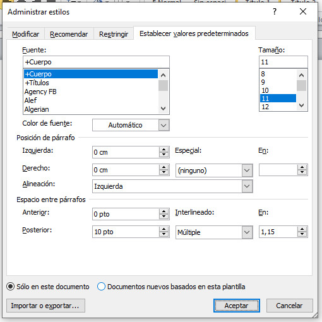
Task: Increase Especial En value with up arrow
Action: click(302, 167)
